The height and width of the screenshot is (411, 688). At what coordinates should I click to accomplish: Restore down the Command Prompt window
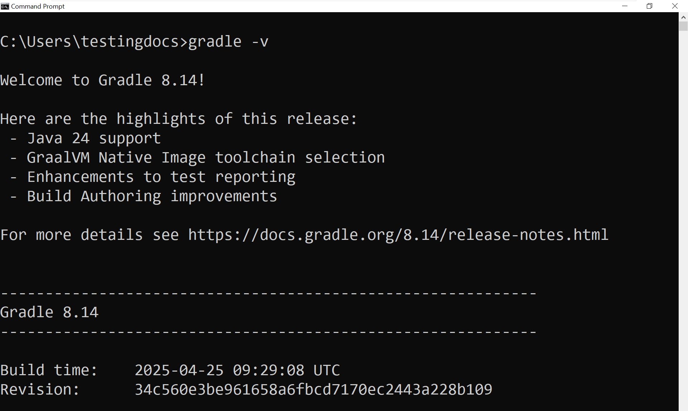[x=649, y=6]
